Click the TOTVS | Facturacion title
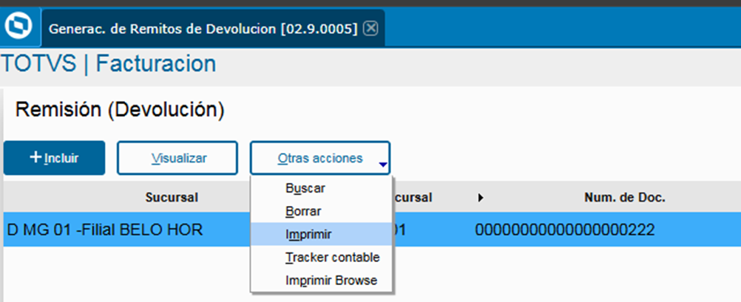Screen dimensions: 741x302 tap(108, 64)
